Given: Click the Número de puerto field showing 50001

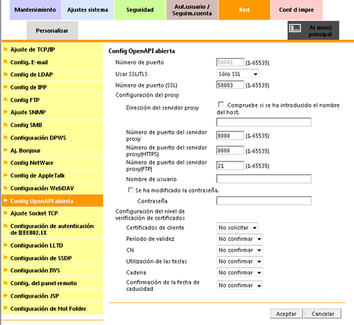Looking at the screenshot, I should click(x=230, y=62).
